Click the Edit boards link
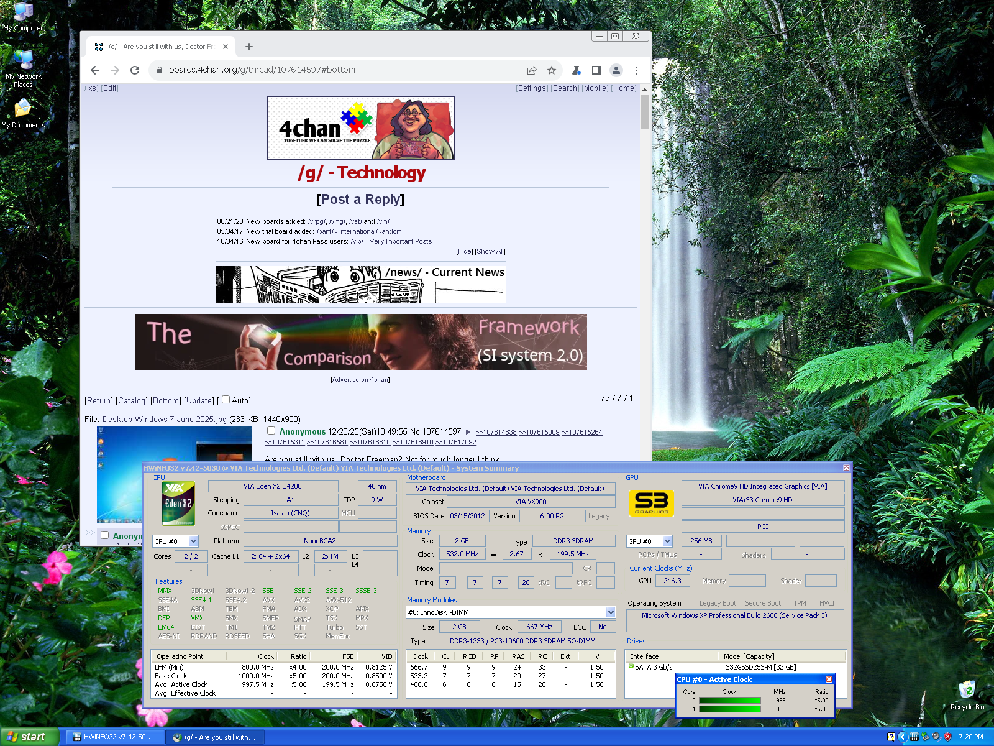The width and height of the screenshot is (994, 746). click(110, 88)
